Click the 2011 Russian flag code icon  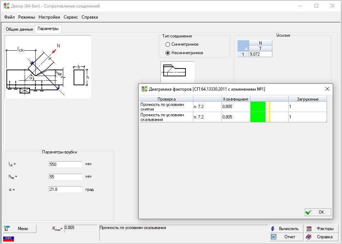click(9, 239)
